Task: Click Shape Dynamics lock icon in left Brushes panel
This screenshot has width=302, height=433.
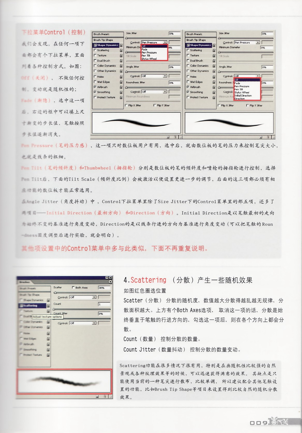Action: point(121,45)
